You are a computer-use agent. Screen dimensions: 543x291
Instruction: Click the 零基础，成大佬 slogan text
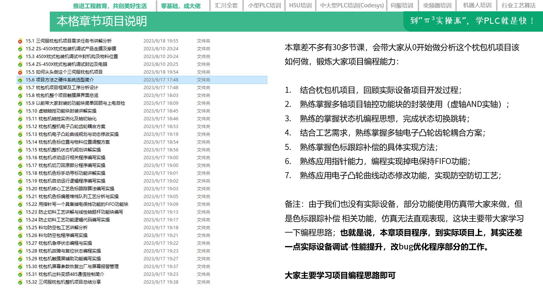click(180, 6)
